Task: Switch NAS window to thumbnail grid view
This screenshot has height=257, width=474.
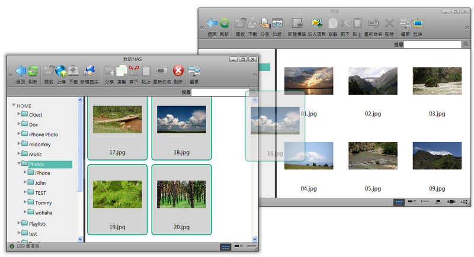Action: pyautogui.click(x=225, y=246)
